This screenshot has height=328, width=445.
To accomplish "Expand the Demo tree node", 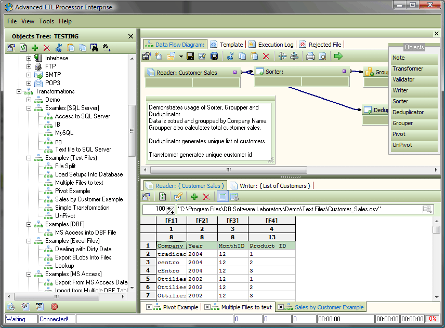I will [30, 100].
